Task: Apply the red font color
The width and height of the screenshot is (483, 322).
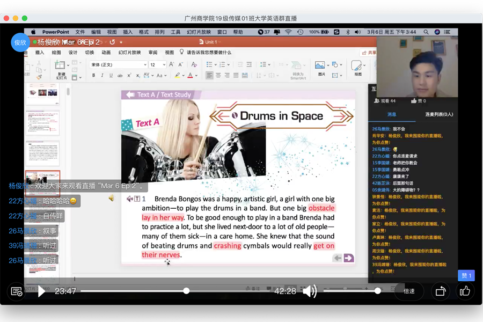Action: pos(191,76)
